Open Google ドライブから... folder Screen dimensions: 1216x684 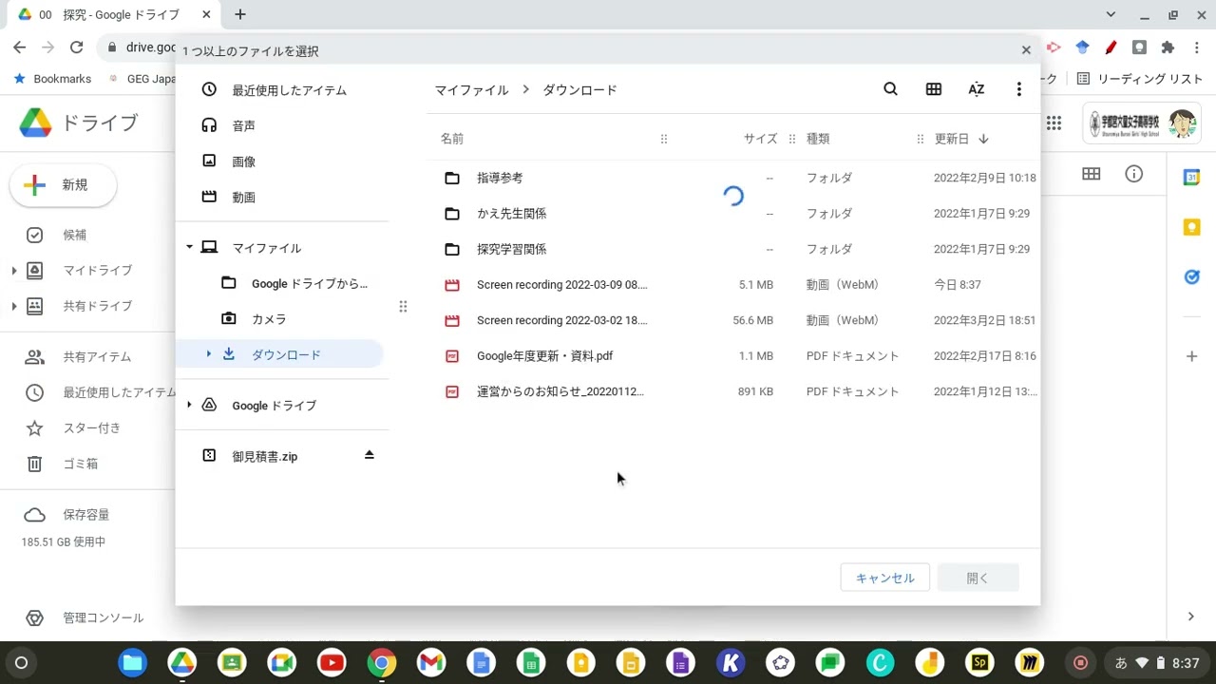[x=282, y=283]
